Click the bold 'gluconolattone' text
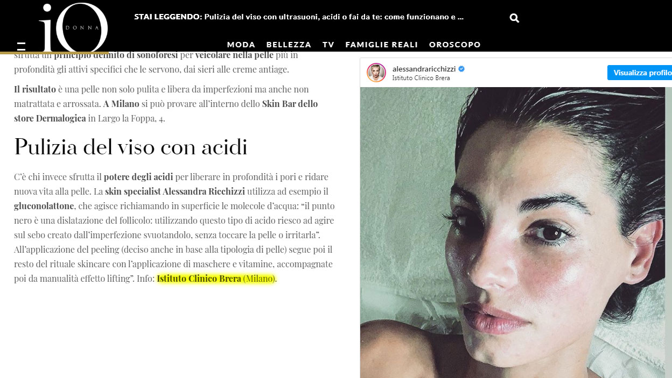Screen dimensions: 672x378 [44, 206]
